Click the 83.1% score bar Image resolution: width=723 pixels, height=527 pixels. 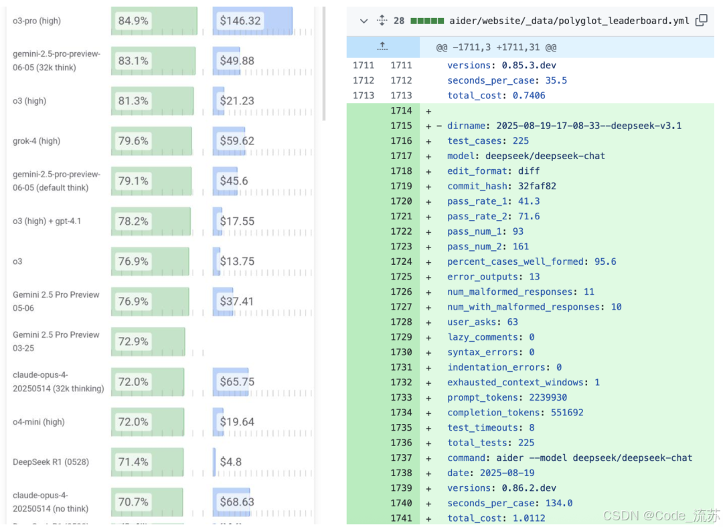tap(153, 61)
